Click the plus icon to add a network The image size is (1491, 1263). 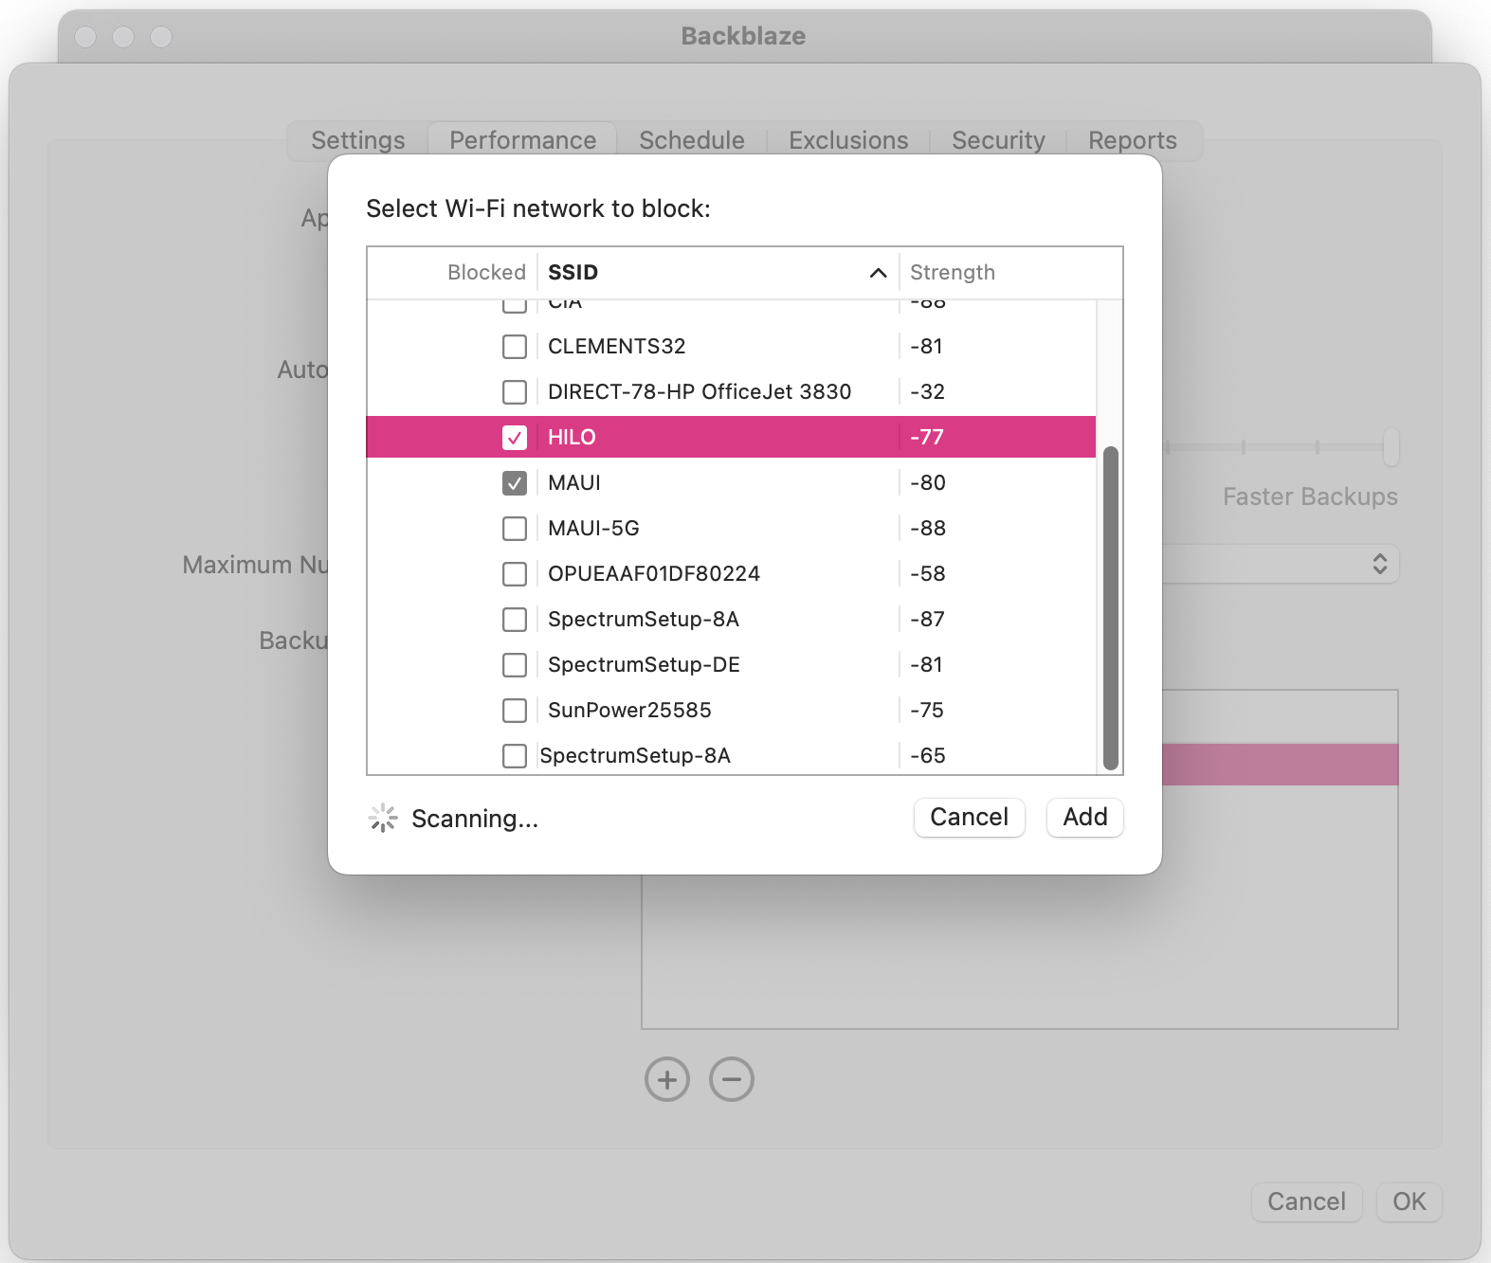[667, 1079]
